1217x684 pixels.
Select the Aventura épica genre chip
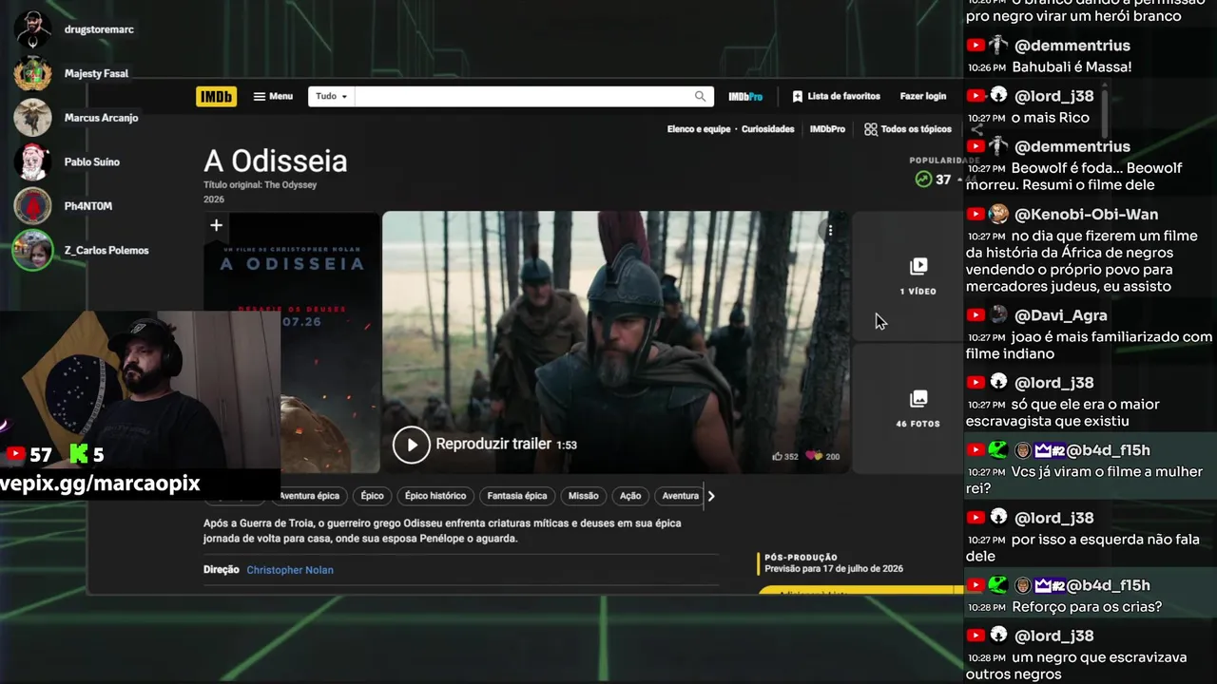tap(309, 496)
